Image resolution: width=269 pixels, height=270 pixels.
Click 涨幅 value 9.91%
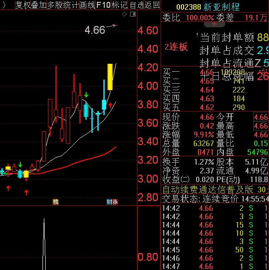click(204, 135)
